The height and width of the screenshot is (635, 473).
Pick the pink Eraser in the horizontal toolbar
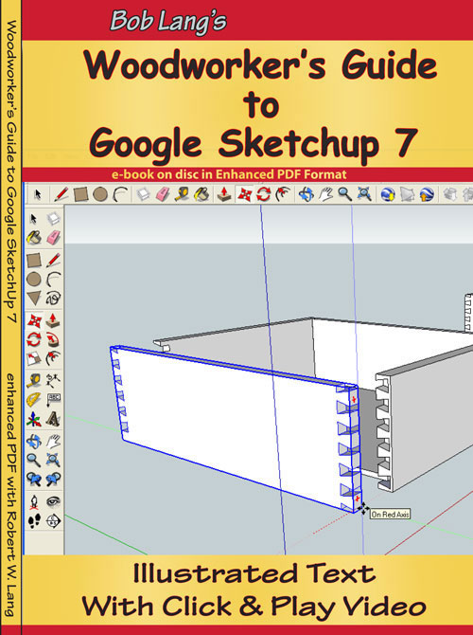163,194
